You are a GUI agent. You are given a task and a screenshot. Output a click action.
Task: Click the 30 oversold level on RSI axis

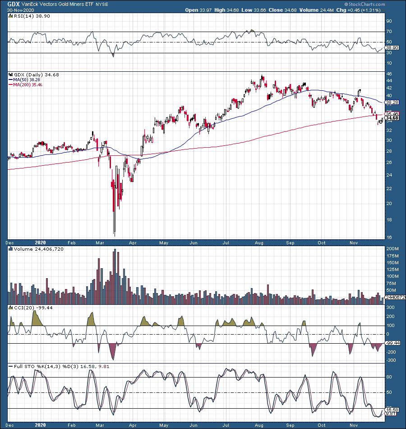tap(389, 52)
